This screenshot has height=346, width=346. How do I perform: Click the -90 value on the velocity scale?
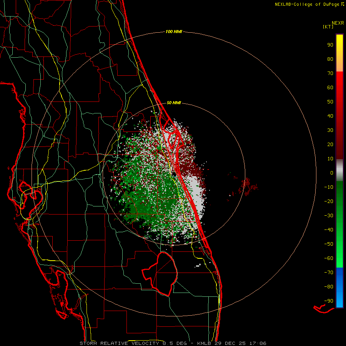point(329,301)
